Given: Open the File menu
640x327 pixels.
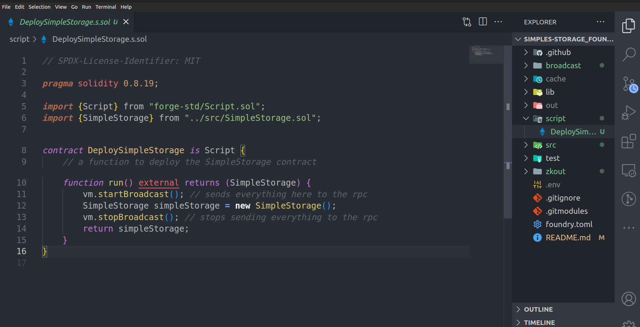Looking at the screenshot, I should click(x=6, y=7).
